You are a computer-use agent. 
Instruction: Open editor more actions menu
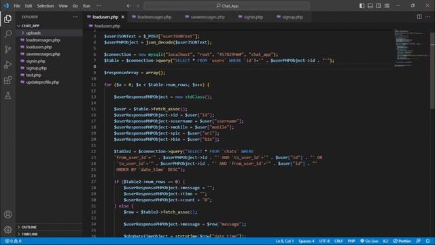point(428,17)
